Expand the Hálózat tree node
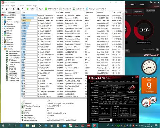Image resolution: width=160 pixels, height=128 pixels. tap(3, 33)
